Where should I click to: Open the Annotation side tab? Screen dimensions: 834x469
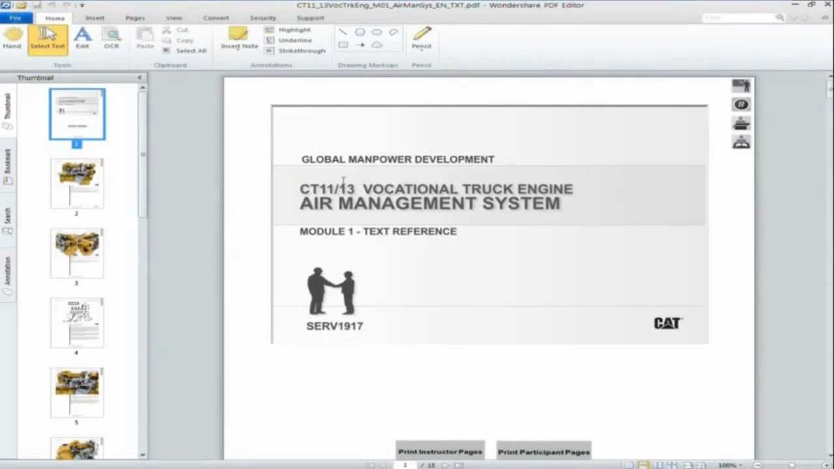coord(8,276)
